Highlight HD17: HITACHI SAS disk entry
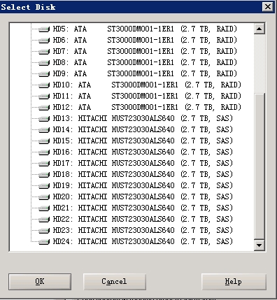 coord(143,163)
